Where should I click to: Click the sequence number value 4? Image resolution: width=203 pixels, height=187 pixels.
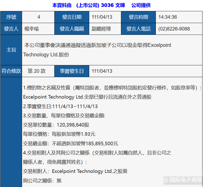[39, 17]
